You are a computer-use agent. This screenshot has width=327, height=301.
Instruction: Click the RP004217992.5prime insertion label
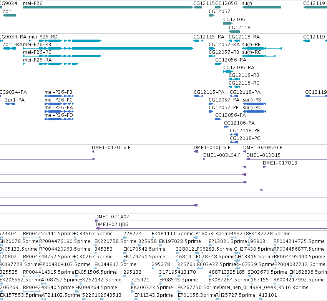pos(299,280)
